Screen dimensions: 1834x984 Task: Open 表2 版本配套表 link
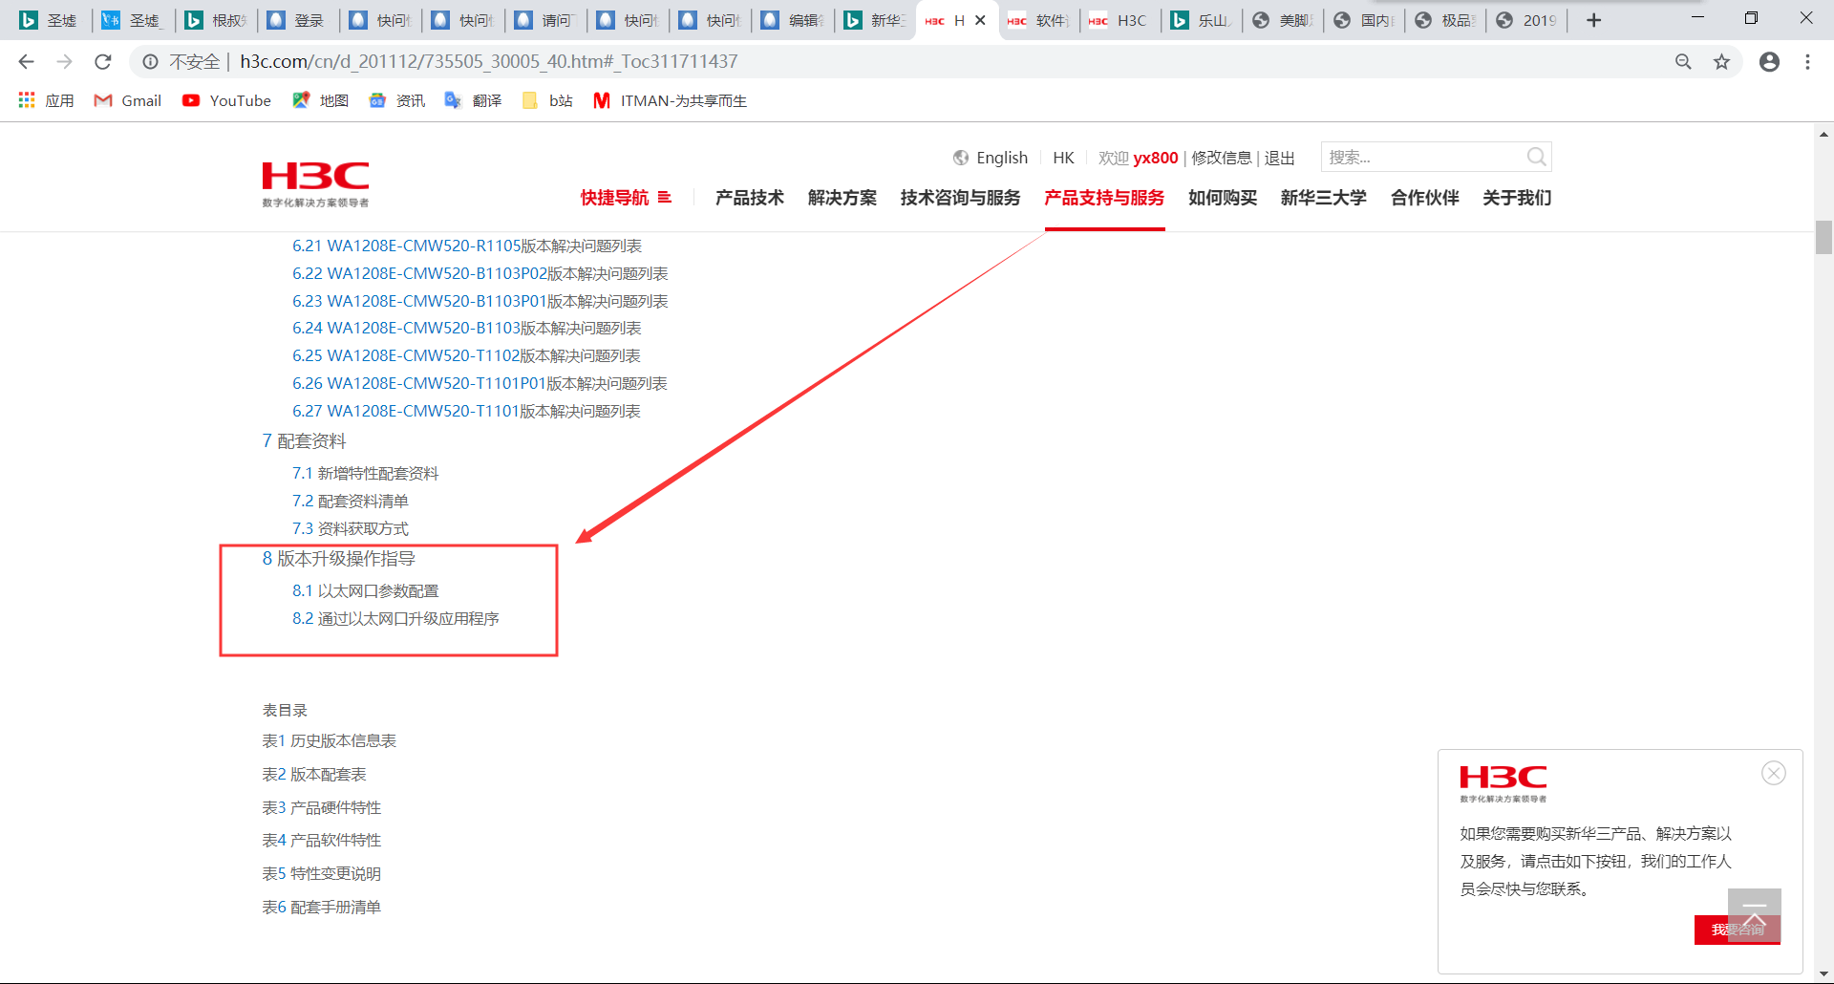coord(314,775)
